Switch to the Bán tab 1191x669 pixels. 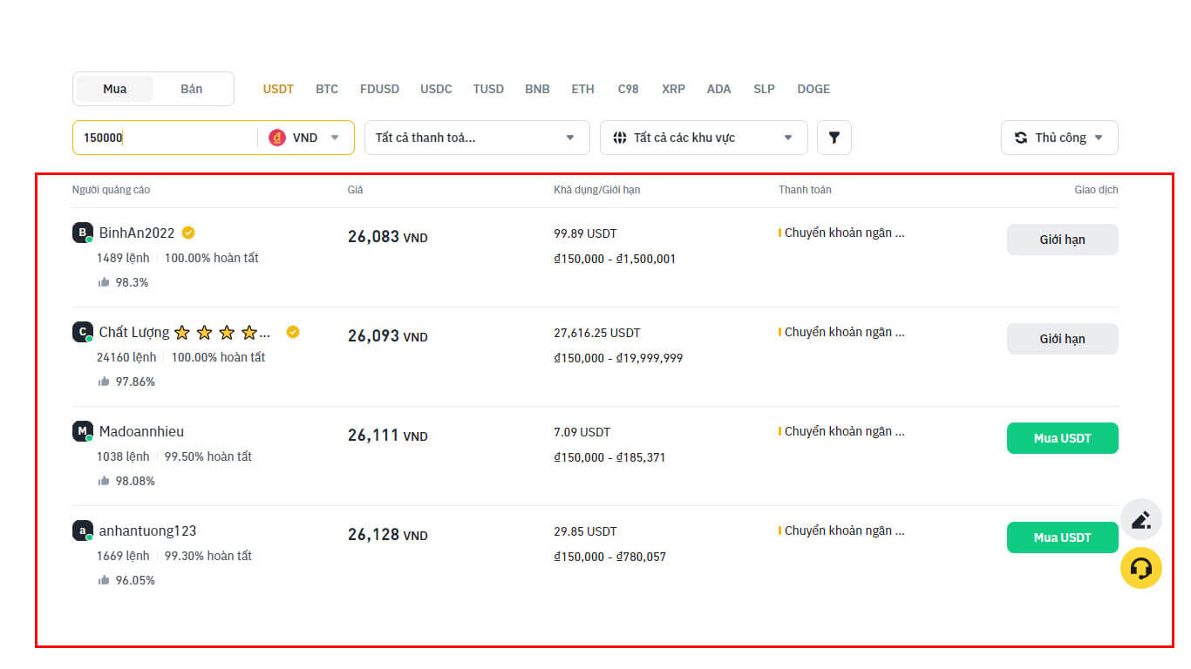pyautogui.click(x=191, y=88)
